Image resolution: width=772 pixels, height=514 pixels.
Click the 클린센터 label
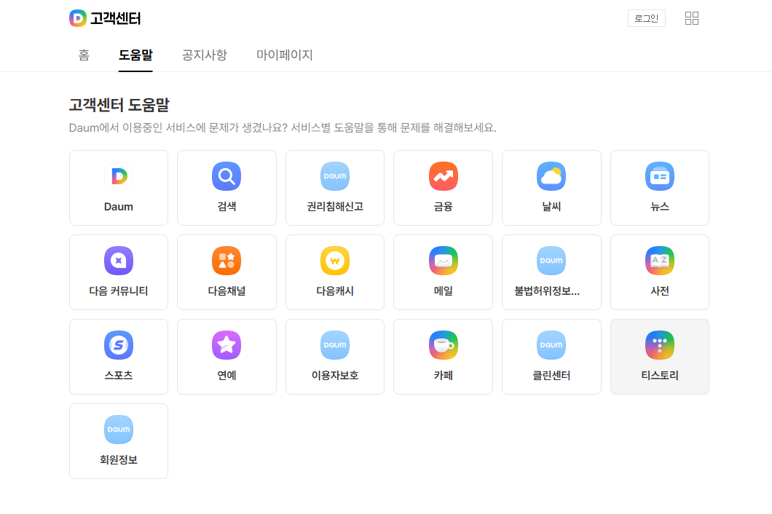551,376
